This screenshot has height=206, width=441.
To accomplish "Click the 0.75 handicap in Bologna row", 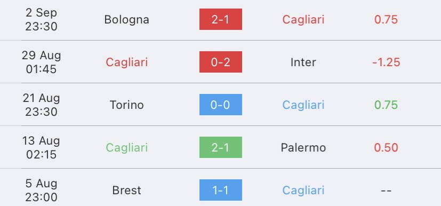I will [x=386, y=20].
